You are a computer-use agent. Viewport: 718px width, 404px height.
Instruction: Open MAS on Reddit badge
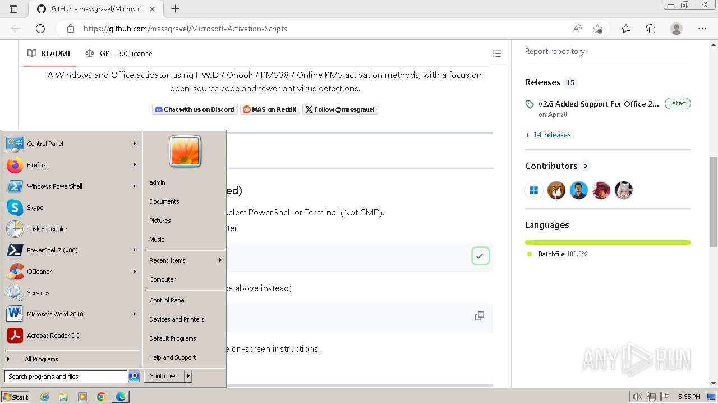pos(270,109)
